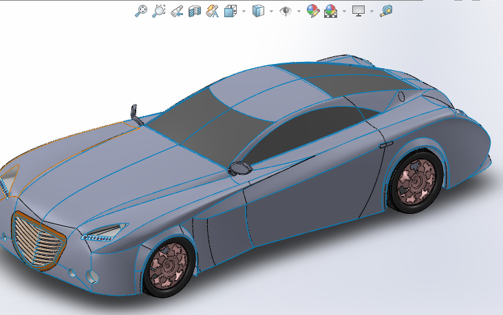The height and width of the screenshot is (315, 503).
Task: Open Dynamic Annotation Views
Action: [x=212, y=10]
